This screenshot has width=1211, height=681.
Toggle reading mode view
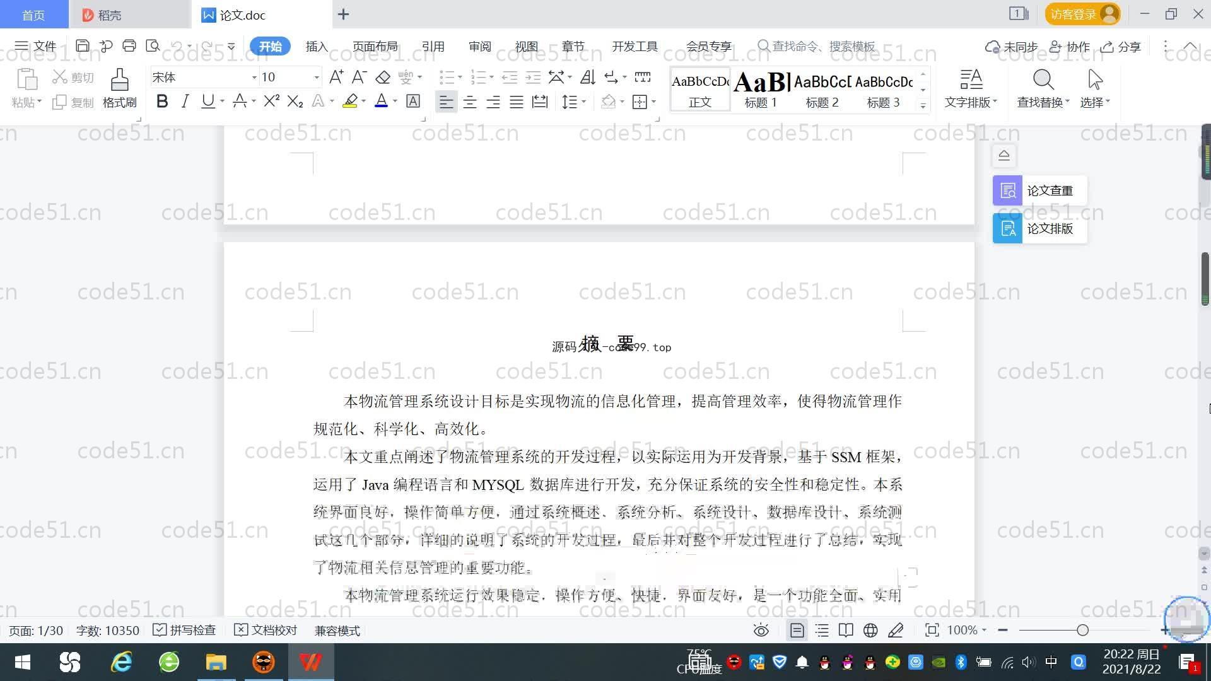846,631
